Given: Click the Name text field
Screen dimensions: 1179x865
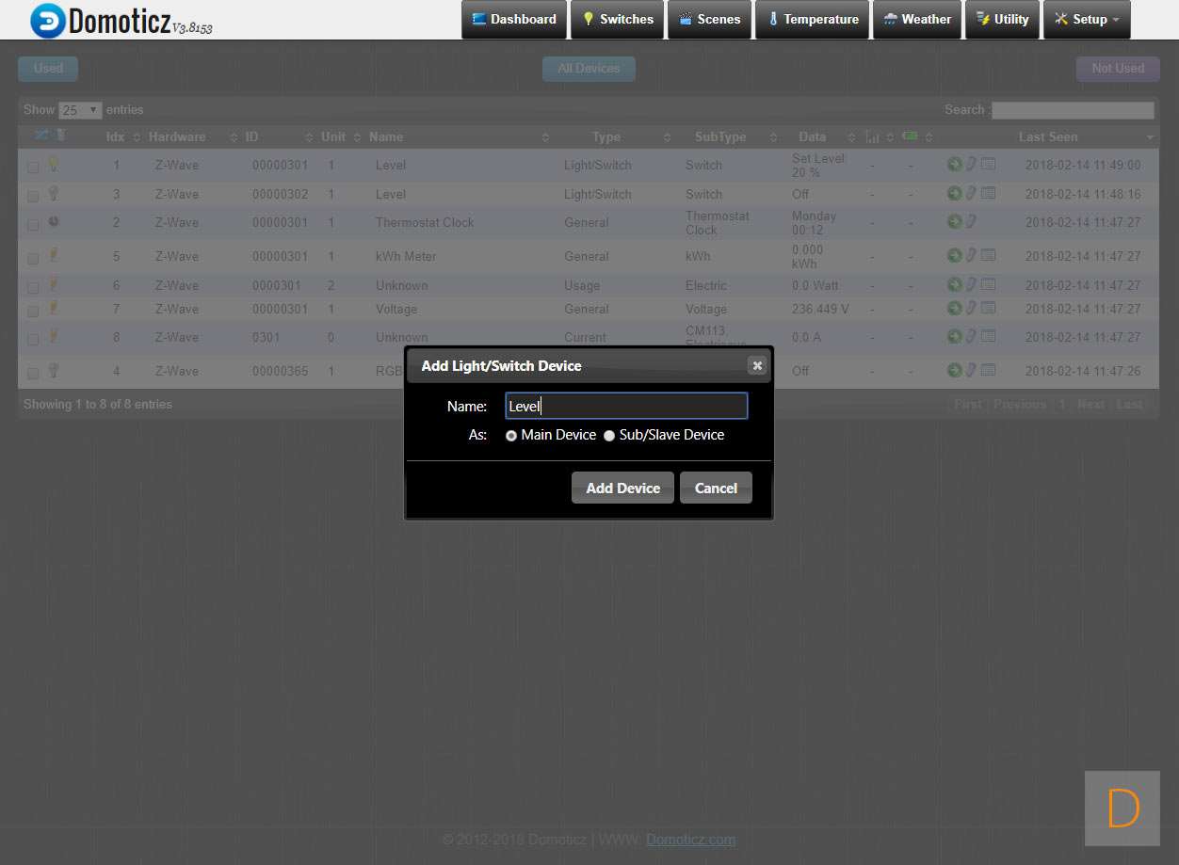Looking at the screenshot, I should pyautogui.click(x=626, y=406).
